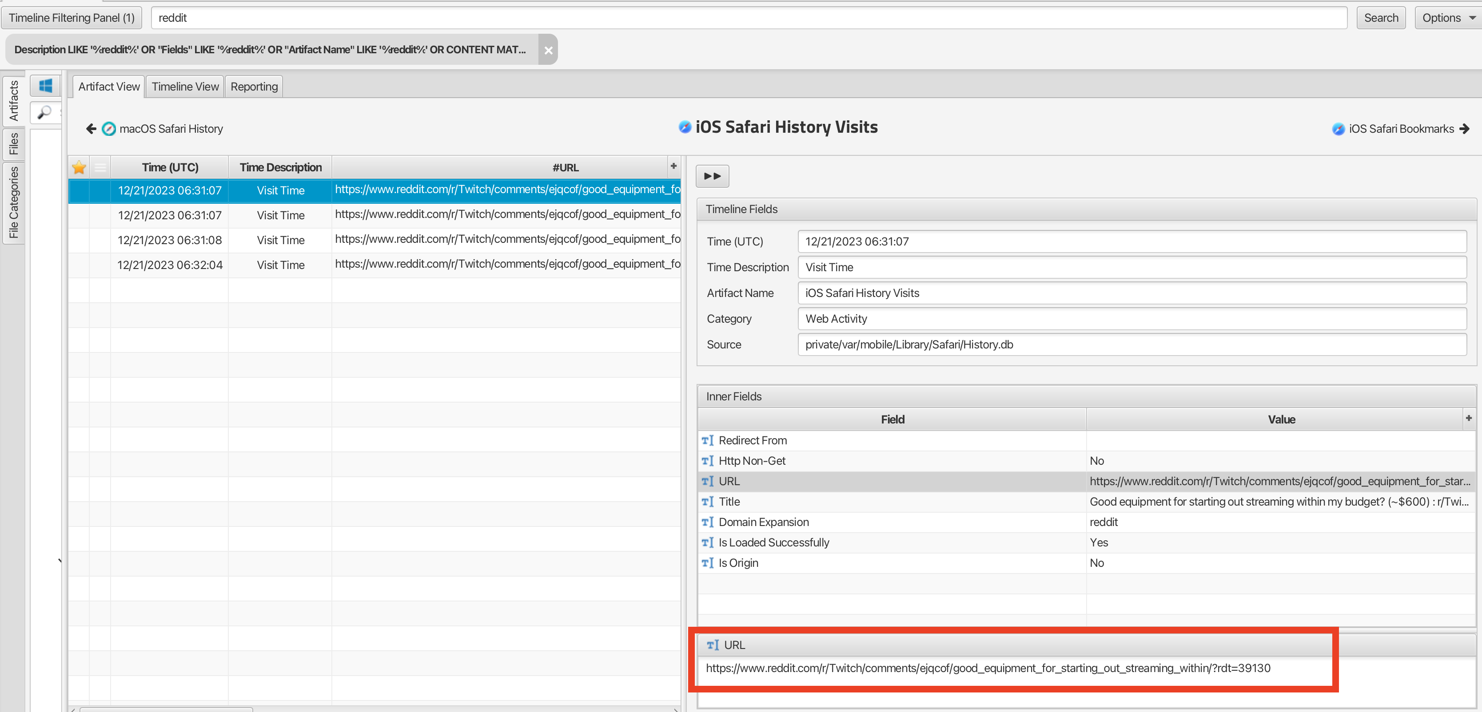Click the Windows logo icon in sidebar
This screenshot has height=712, width=1482.
coord(45,86)
